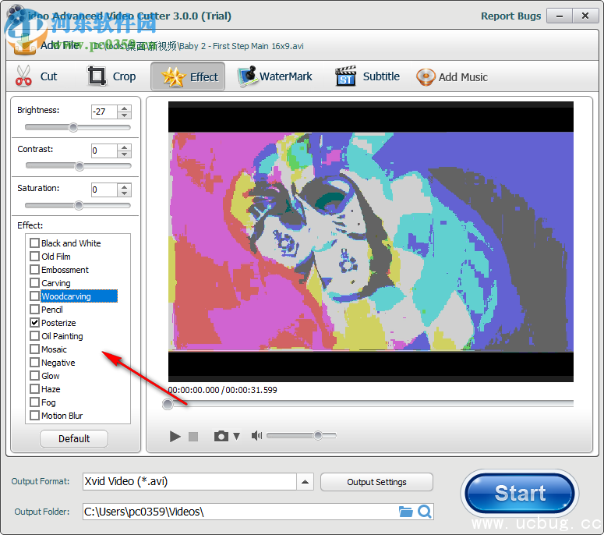This screenshot has height=535, width=604.
Task: Click the camera snapshot icon
Action: click(x=221, y=436)
